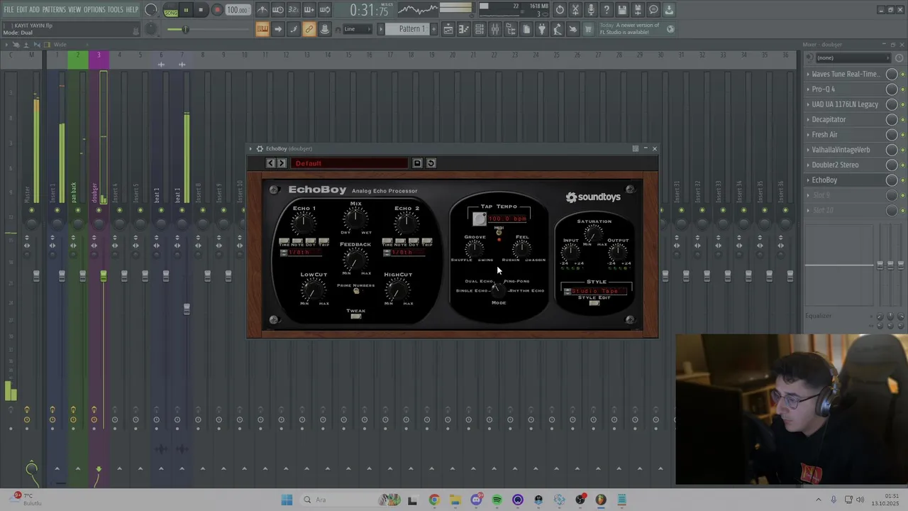Open the VIEW menu
This screenshot has height=511, width=908.
(74, 10)
